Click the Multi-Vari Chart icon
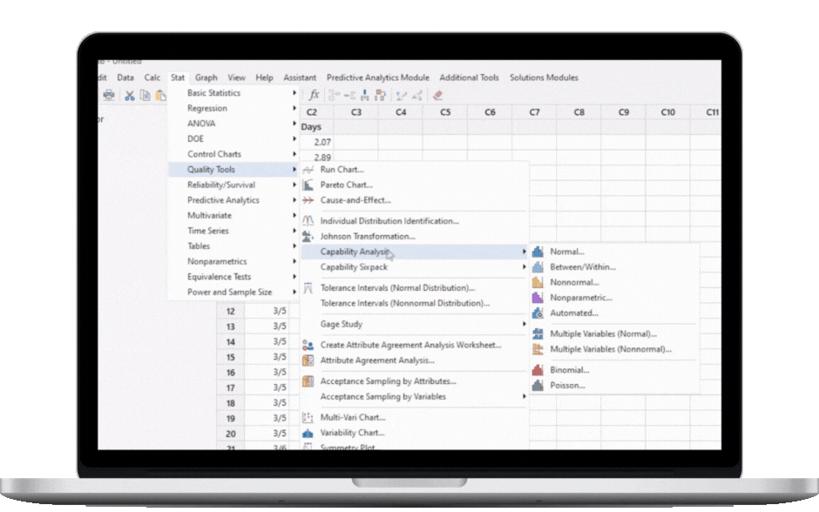The height and width of the screenshot is (512, 819). (307, 417)
